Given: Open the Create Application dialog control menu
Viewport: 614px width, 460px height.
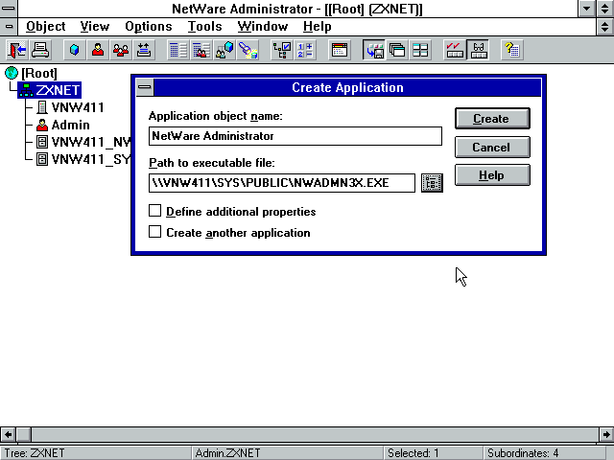Looking at the screenshot, I should (144, 88).
